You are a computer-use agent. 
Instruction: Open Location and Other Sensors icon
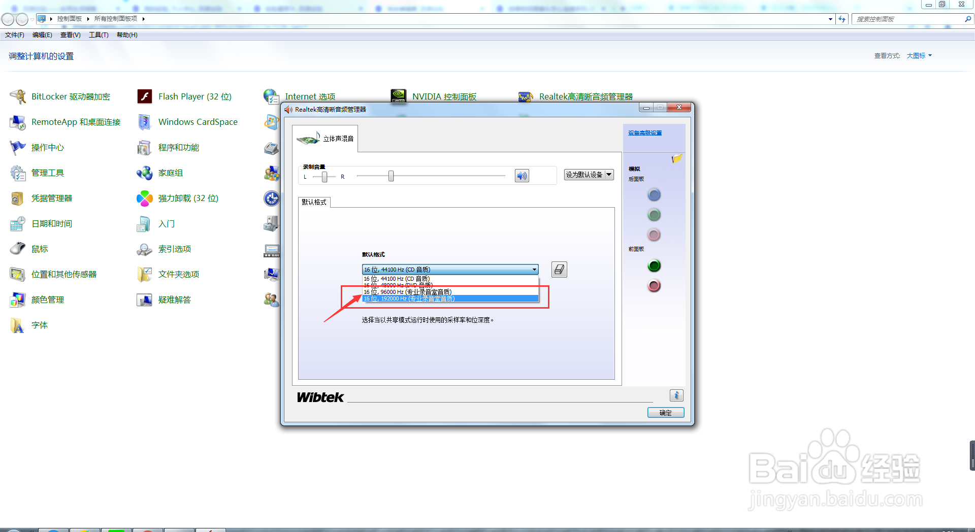(18, 274)
